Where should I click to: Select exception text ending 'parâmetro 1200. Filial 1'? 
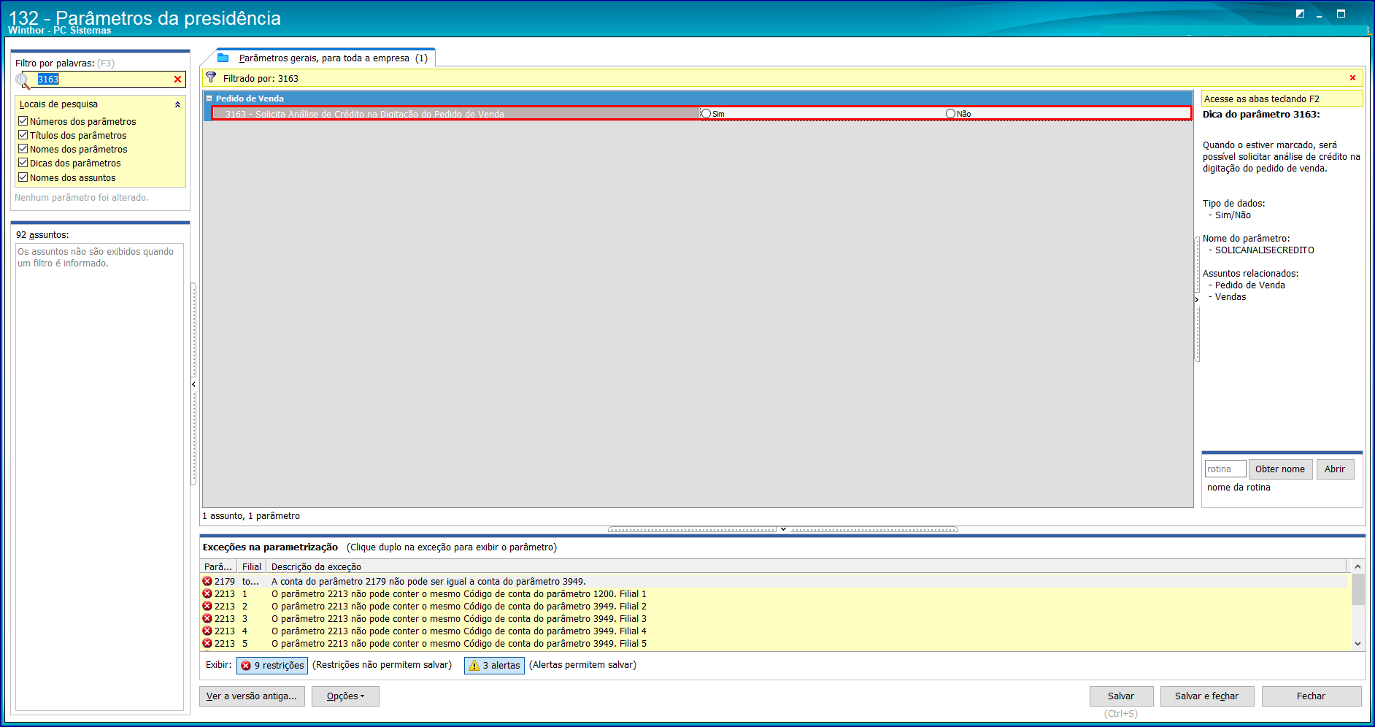(458, 594)
